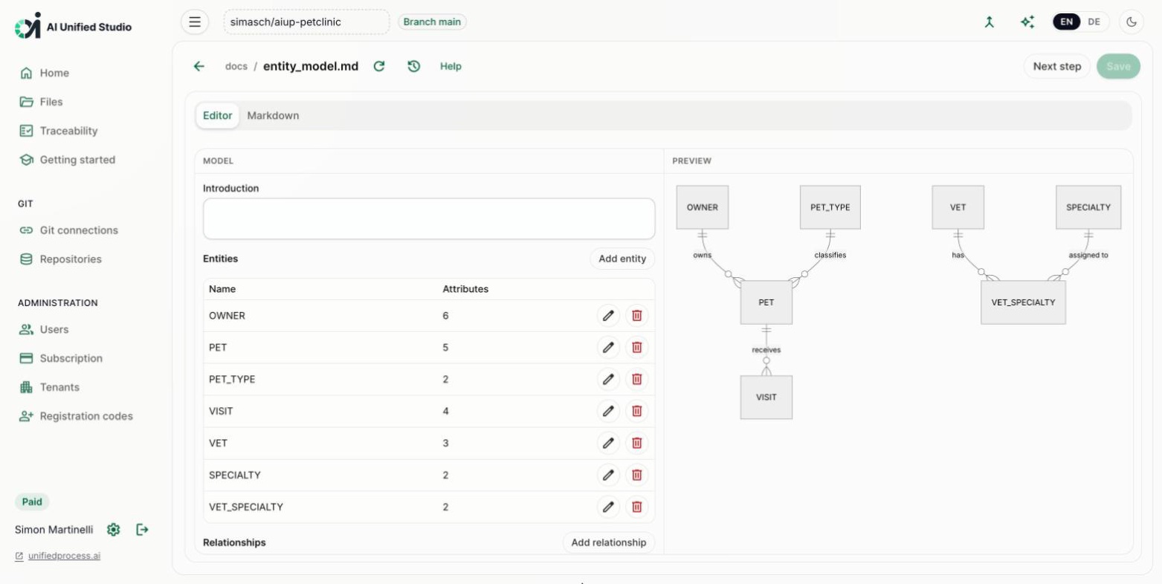Select the Editor tab
The image size is (1162, 584).
point(218,115)
